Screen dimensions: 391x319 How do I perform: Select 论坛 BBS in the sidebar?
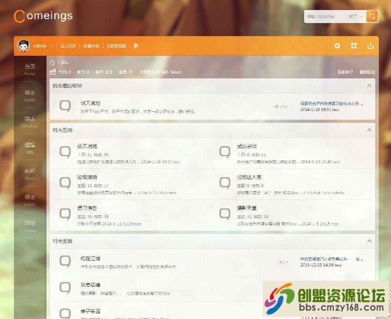point(30,148)
